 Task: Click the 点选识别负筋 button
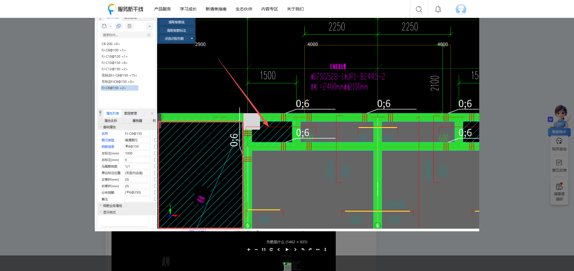(x=174, y=39)
